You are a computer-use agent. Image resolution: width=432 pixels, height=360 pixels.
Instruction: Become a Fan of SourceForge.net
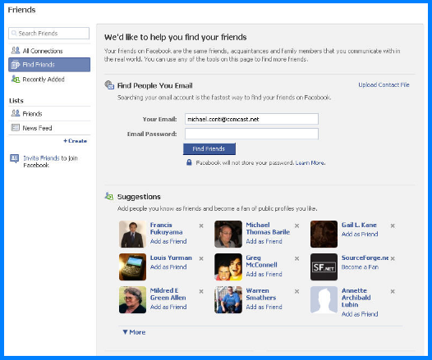point(360,267)
